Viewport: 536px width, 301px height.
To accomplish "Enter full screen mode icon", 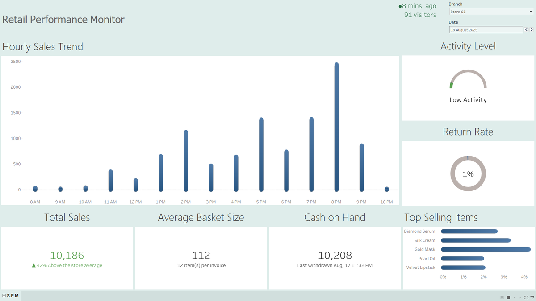I will pos(526,297).
